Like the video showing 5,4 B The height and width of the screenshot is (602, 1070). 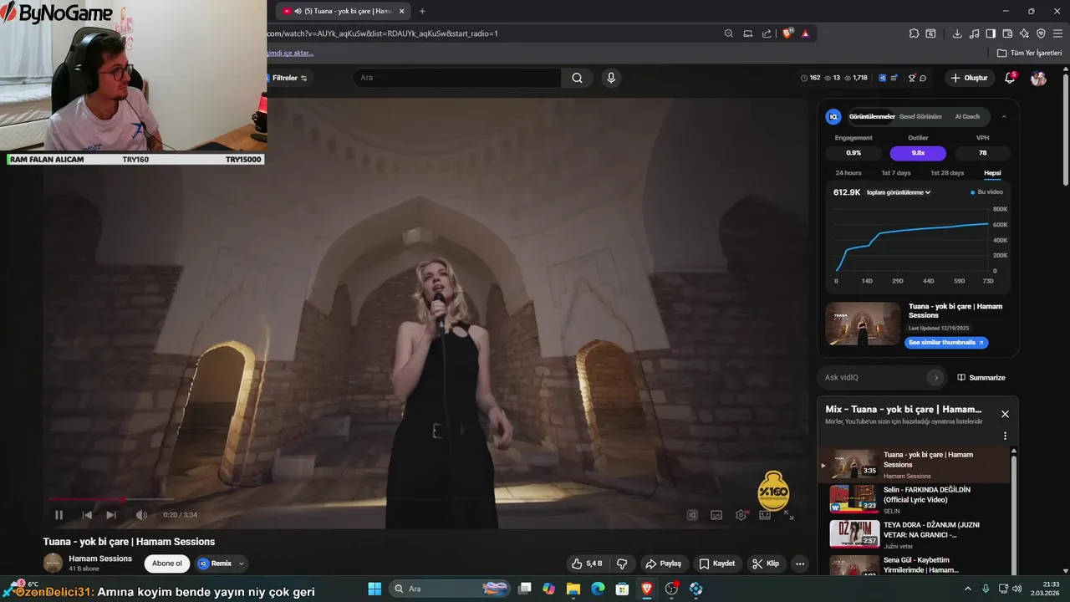[588, 564]
